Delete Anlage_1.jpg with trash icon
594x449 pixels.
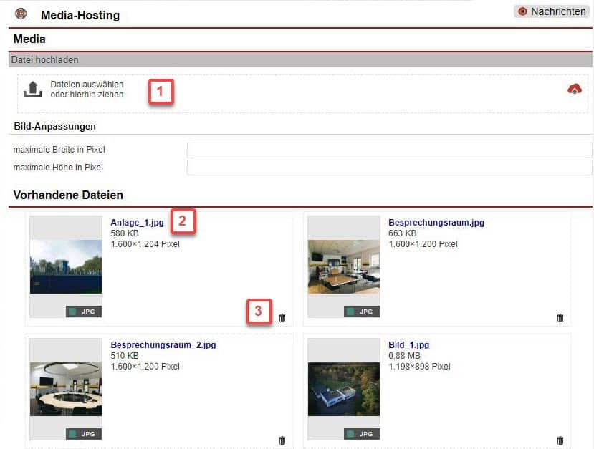(x=282, y=318)
